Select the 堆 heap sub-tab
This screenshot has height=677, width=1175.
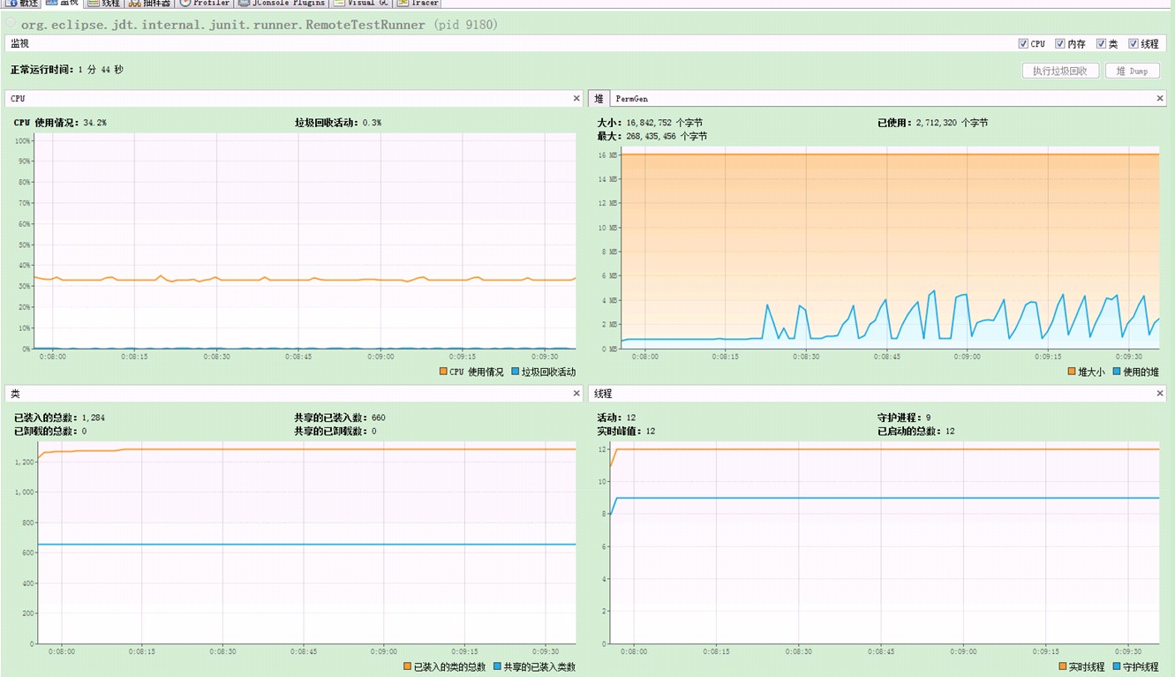pyautogui.click(x=599, y=98)
